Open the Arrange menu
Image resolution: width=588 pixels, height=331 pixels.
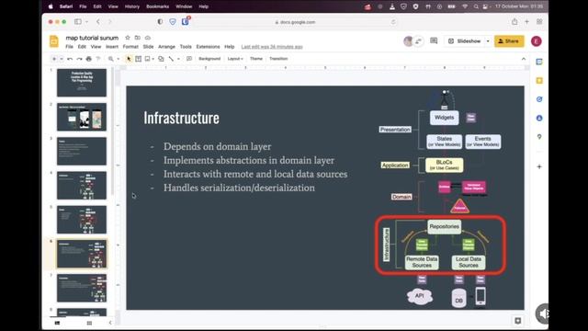pyautogui.click(x=166, y=47)
